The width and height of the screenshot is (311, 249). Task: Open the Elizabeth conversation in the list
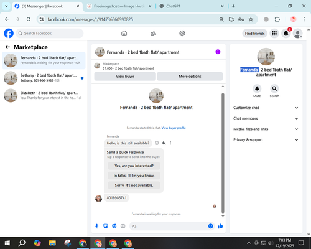coord(44,95)
